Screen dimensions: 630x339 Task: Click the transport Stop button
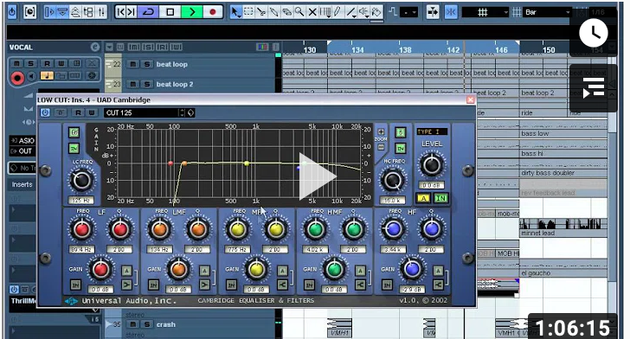[170, 12]
